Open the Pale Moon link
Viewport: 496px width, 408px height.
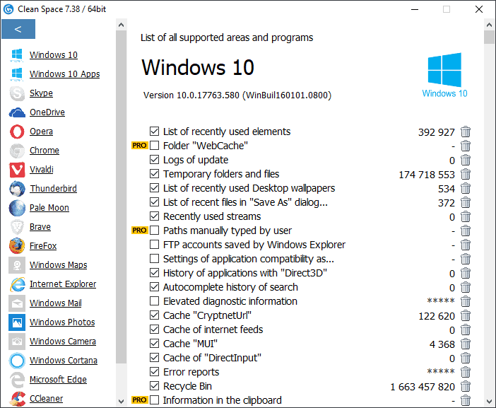49,208
